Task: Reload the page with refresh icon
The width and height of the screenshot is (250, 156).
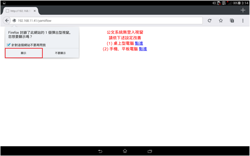Action: 210,20
